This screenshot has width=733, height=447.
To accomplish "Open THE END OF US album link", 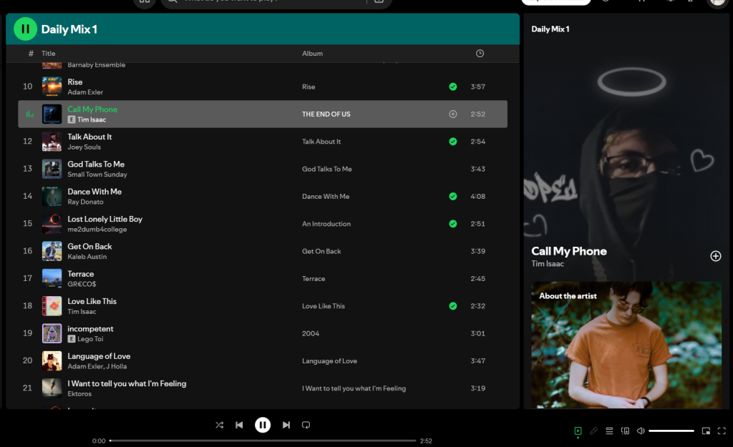I will [x=326, y=114].
